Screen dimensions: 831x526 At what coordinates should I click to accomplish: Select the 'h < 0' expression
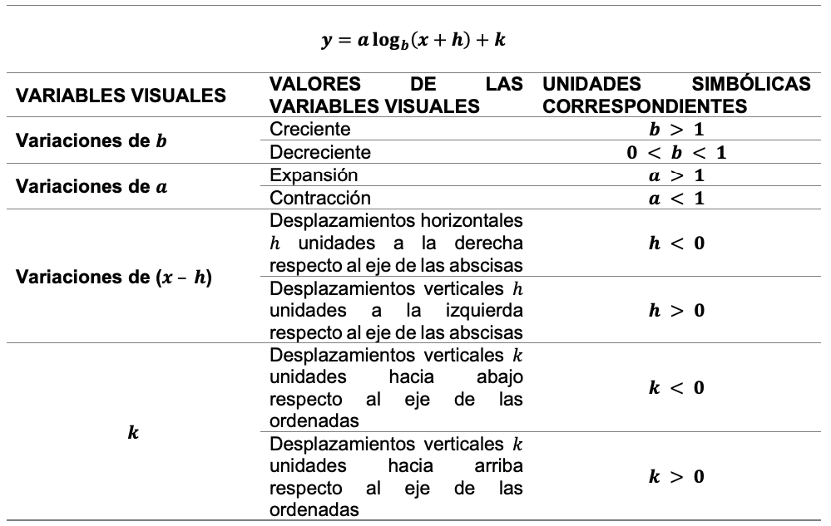675,243
